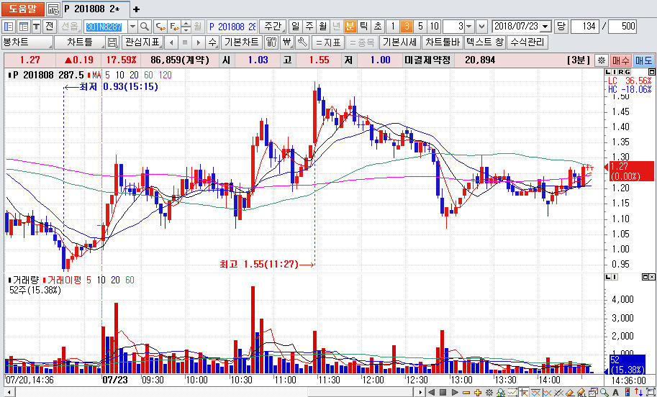Screen dimensions: 657x397
Task: Select the P 201808 2* tab
Action: point(92,9)
